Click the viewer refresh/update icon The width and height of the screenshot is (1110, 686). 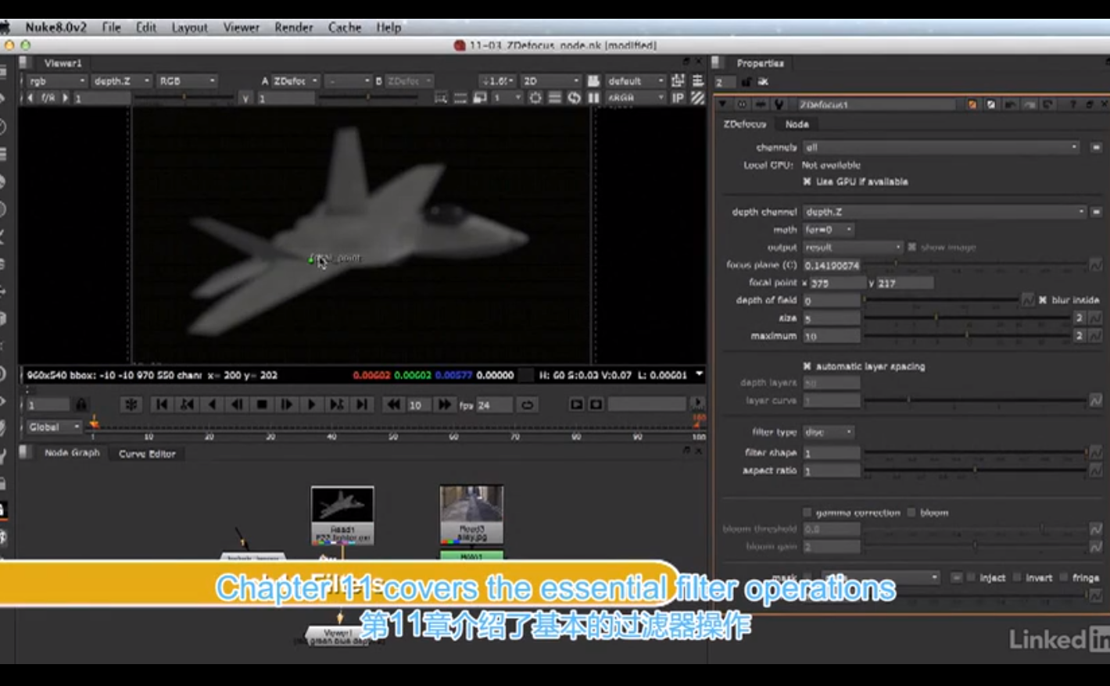574,98
